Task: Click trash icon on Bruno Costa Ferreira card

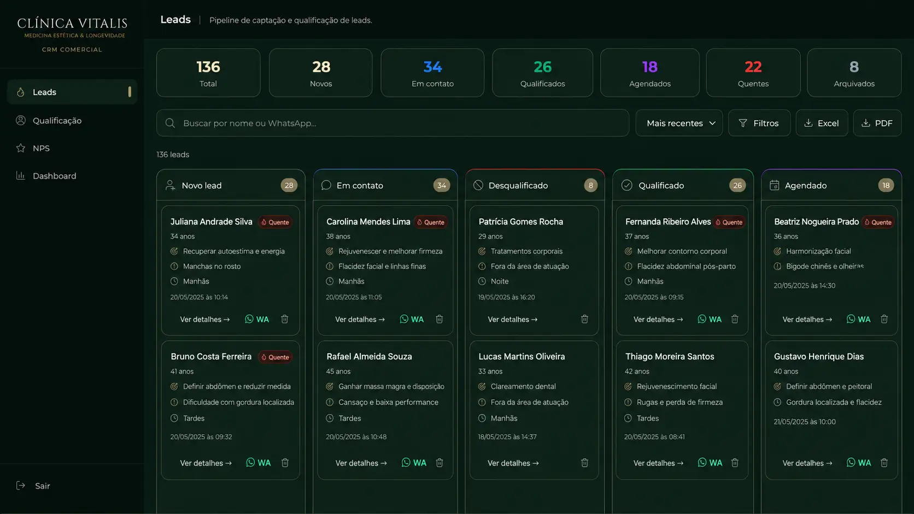Action: click(285, 463)
